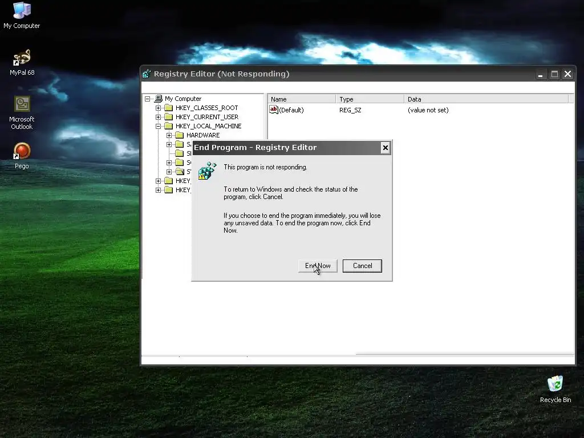584x438 pixels.
Task: Collapse the My Computer tree root
Action: point(148,99)
